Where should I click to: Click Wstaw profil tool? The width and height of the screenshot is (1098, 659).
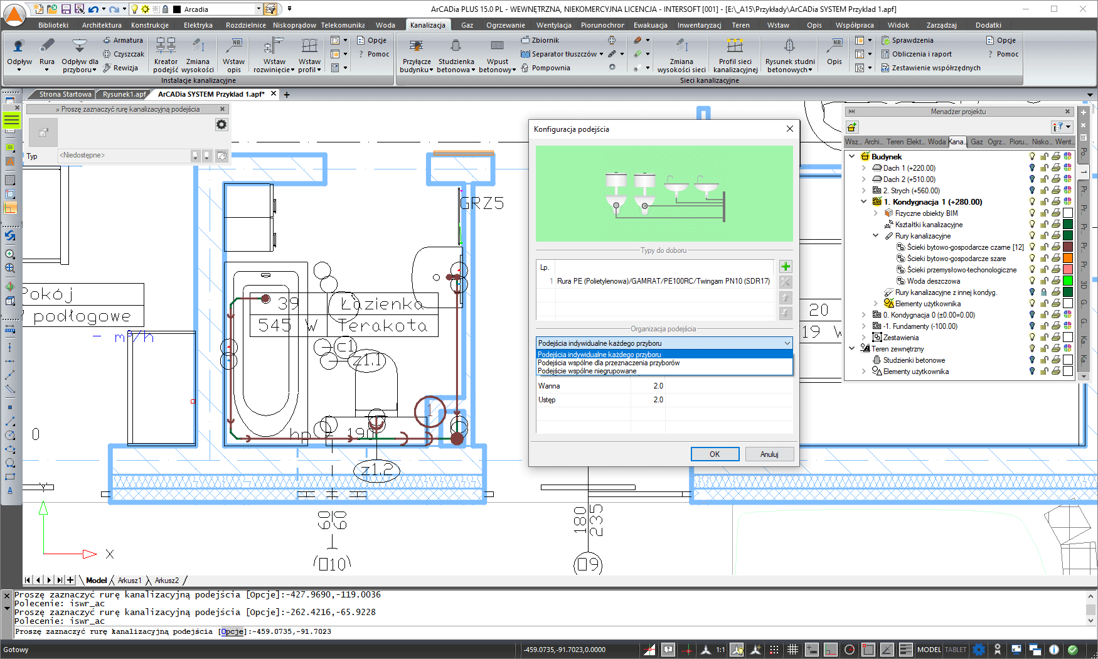tap(309, 55)
